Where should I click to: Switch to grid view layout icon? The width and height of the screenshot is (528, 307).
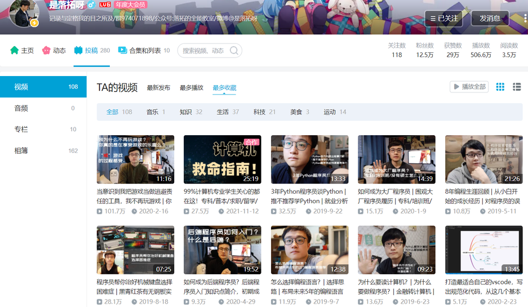(500, 87)
